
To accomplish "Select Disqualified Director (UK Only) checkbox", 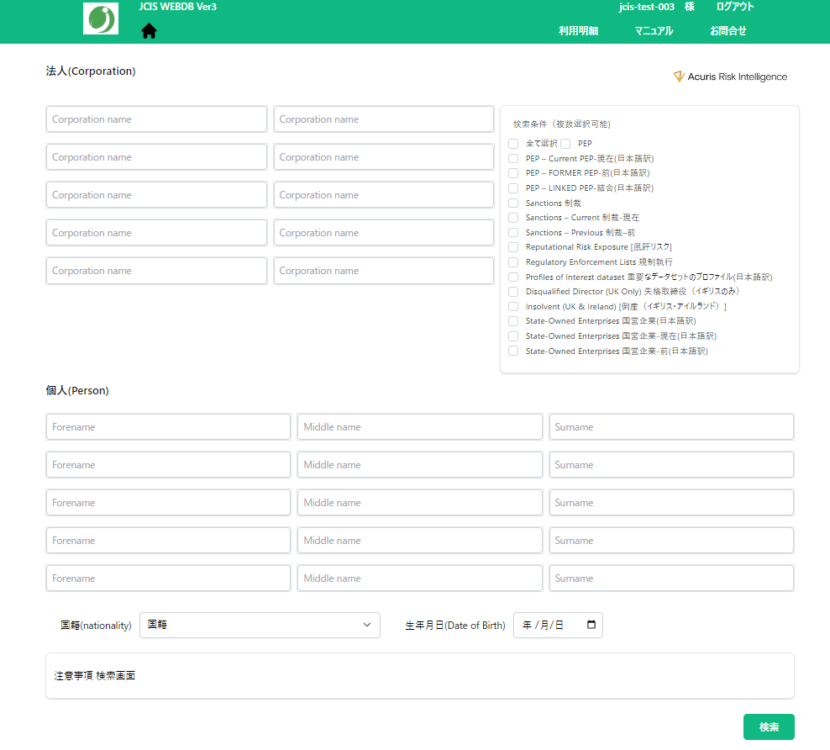I will coord(513,292).
